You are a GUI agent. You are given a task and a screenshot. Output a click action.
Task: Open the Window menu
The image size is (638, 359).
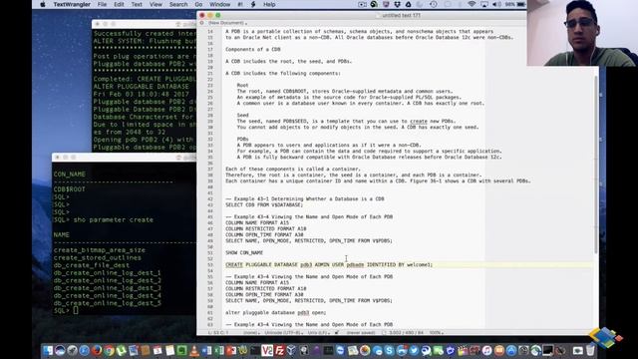pyautogui.click(x=219, y=4)
